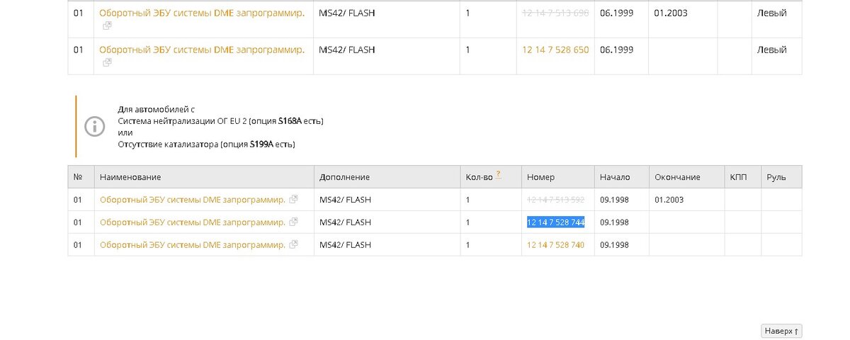
Task: Click external-link icon in the 12 14 7 528 744 row
Action: click(x=294, y=222)
